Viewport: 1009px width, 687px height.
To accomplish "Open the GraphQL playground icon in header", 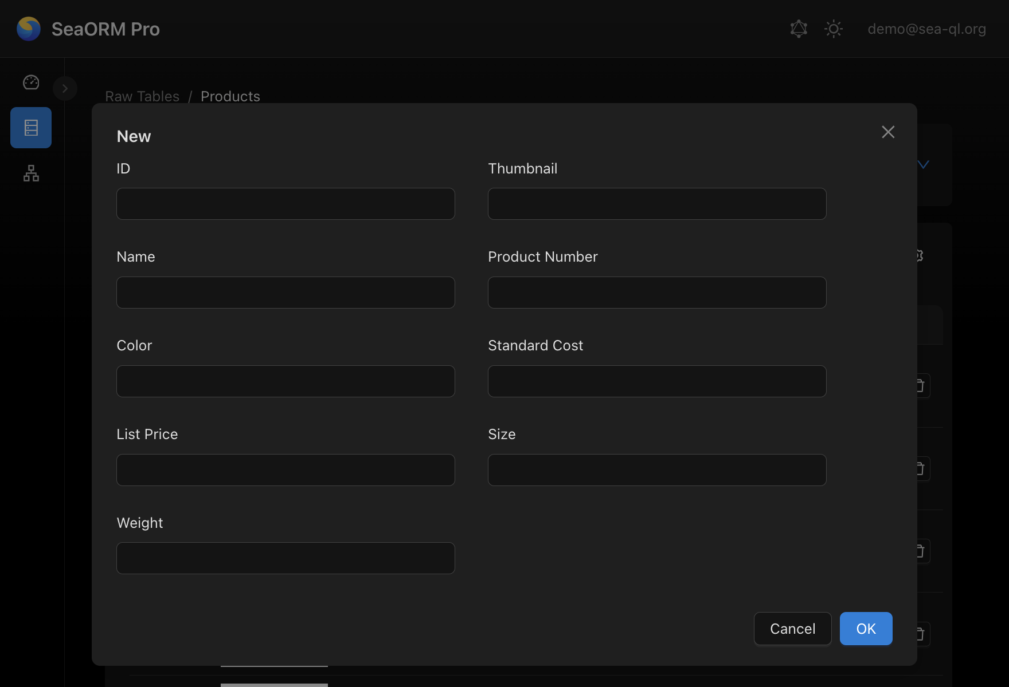I will point(799,29).
